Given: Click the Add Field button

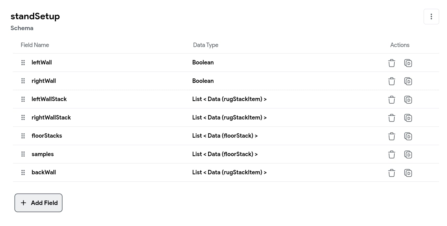Looking at the screenshot, I should point(39,203).
